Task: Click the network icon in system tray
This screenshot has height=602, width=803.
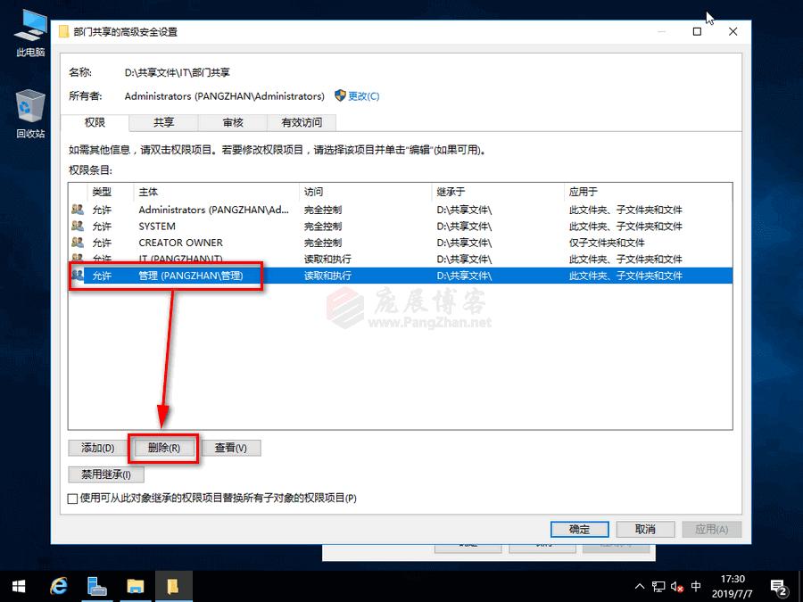Action: click(658, 586)
